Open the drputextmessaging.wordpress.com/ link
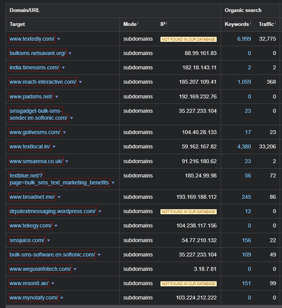The image size is (282, 308). 52,212
